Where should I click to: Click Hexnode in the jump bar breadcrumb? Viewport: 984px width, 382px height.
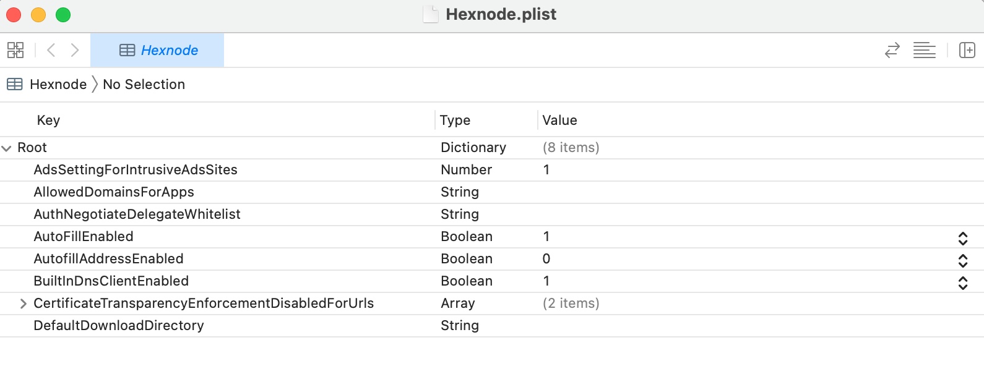point(58,84)
